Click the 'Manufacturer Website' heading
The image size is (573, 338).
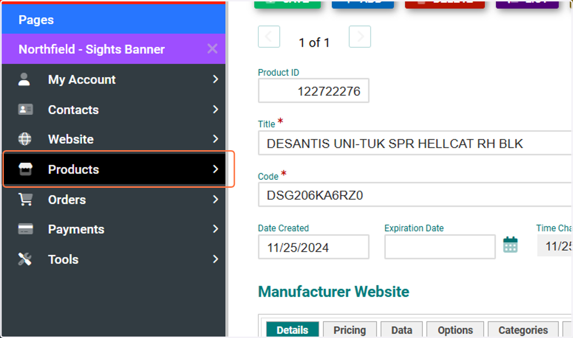click(334, 292)
